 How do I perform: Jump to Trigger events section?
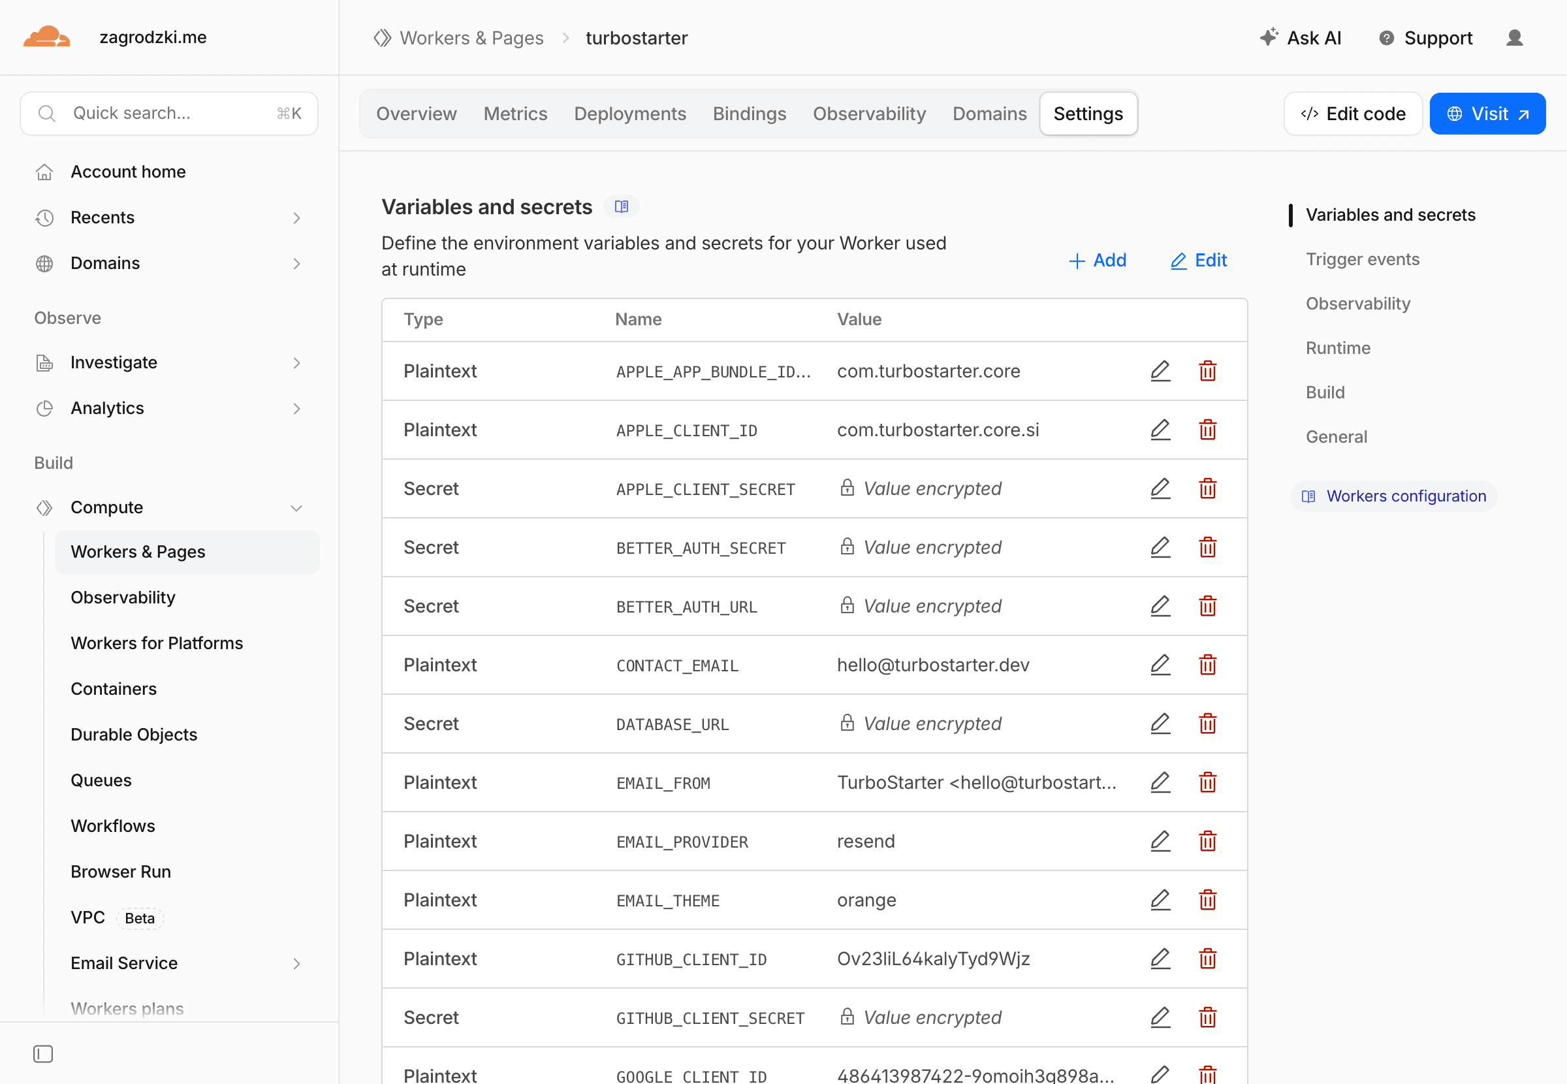coord(1362,259)
